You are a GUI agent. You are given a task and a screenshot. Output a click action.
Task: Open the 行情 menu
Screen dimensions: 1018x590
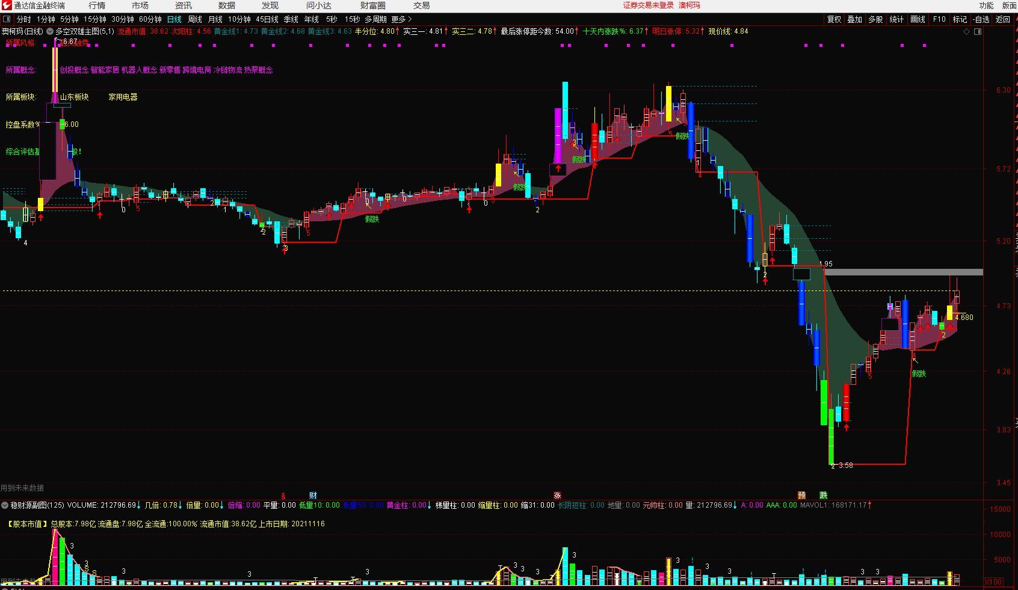pyautogui.click(x=97, y=5)
